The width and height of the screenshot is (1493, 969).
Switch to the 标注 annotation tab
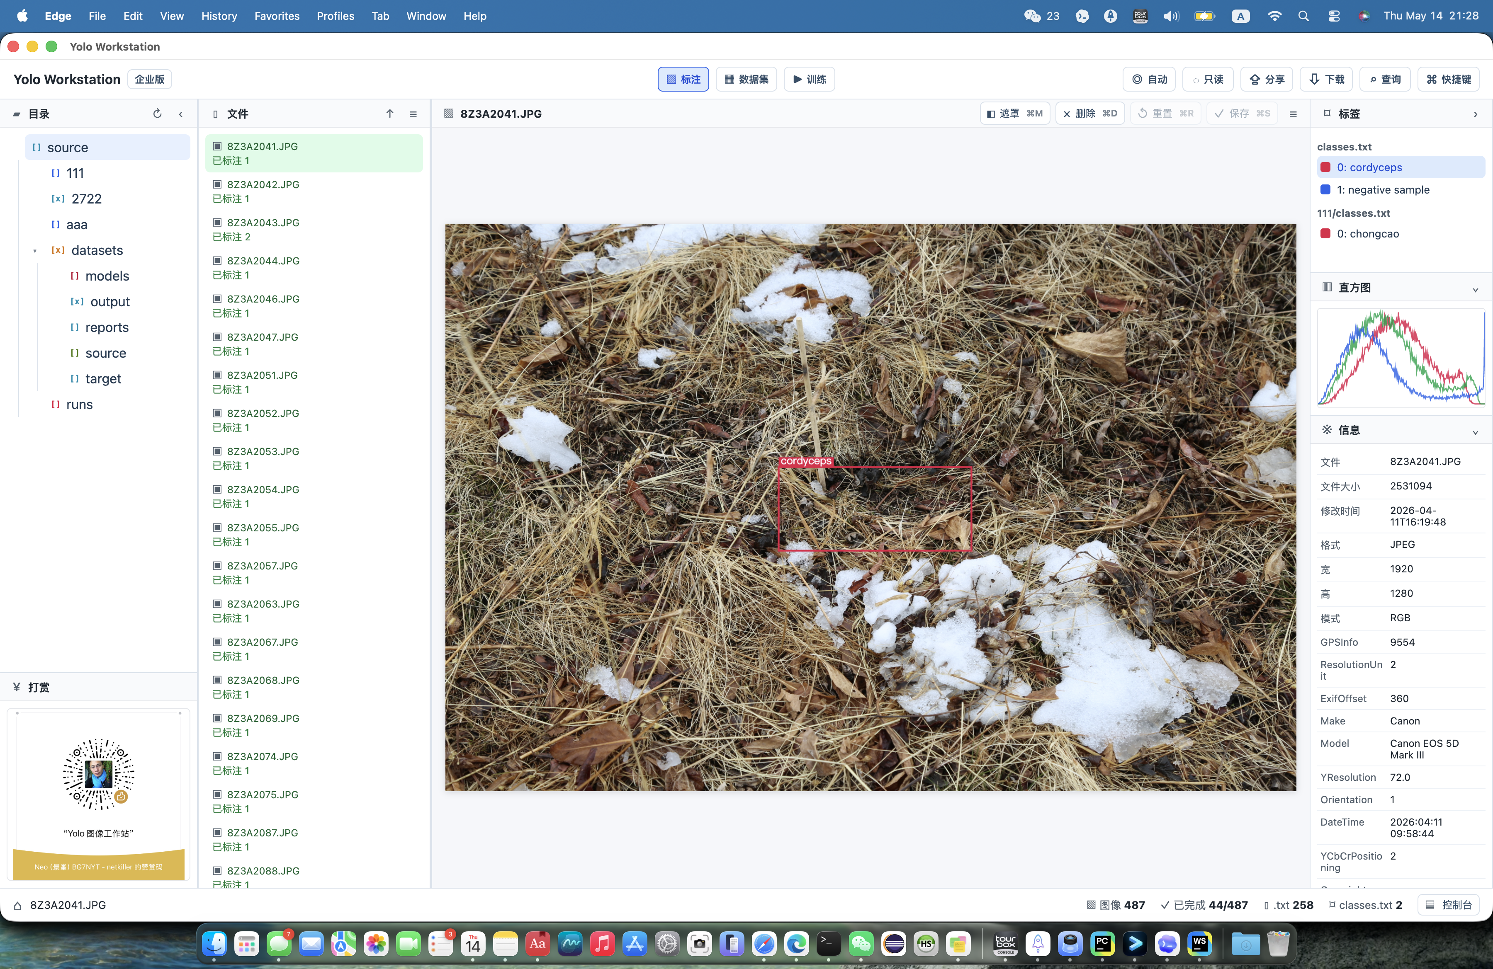(x=683, y=79)
